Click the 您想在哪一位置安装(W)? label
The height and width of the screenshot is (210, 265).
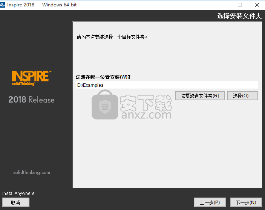pyautogui.click(x=103, y=77)
